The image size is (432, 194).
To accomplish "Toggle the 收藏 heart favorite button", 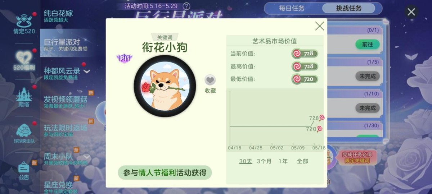I will click(210, 80).
